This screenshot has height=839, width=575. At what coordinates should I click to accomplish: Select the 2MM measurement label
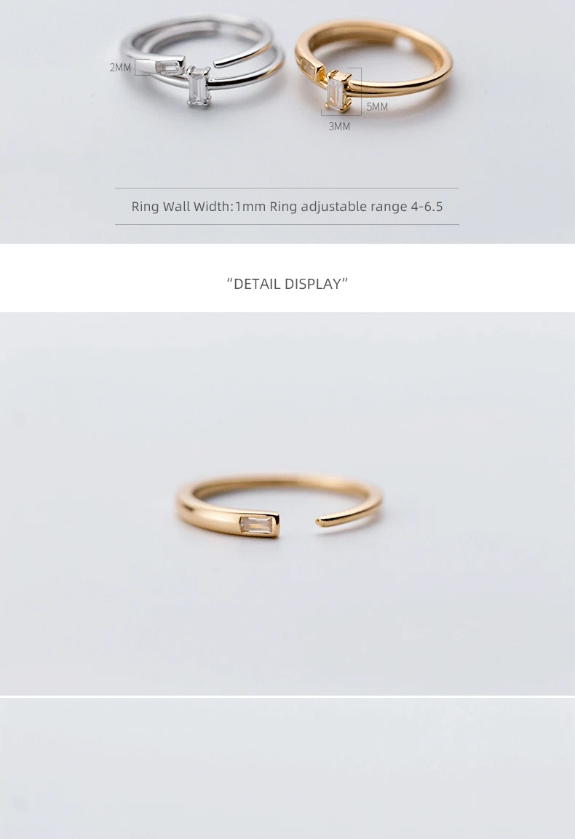(x=120, y=68)
